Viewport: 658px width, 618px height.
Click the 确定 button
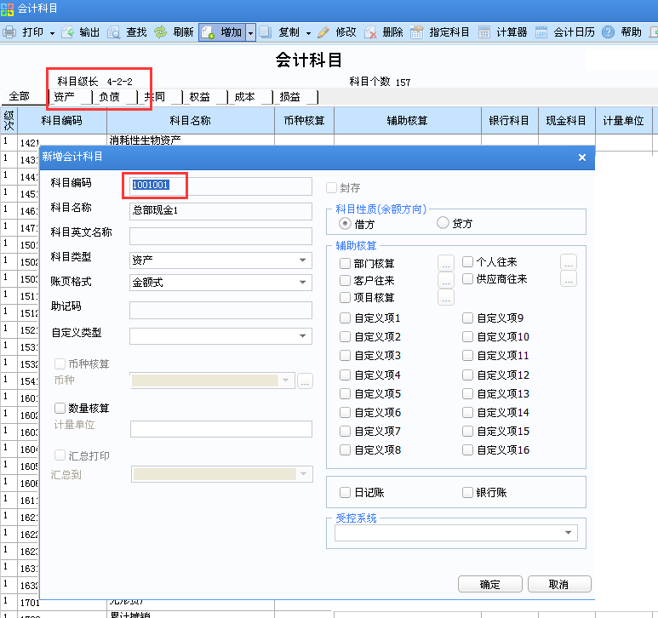tap(489, 584)
